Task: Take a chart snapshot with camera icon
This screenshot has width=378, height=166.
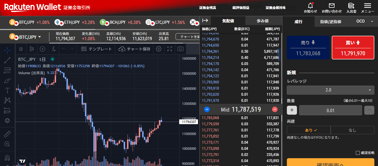Action: tap(180, 49)
